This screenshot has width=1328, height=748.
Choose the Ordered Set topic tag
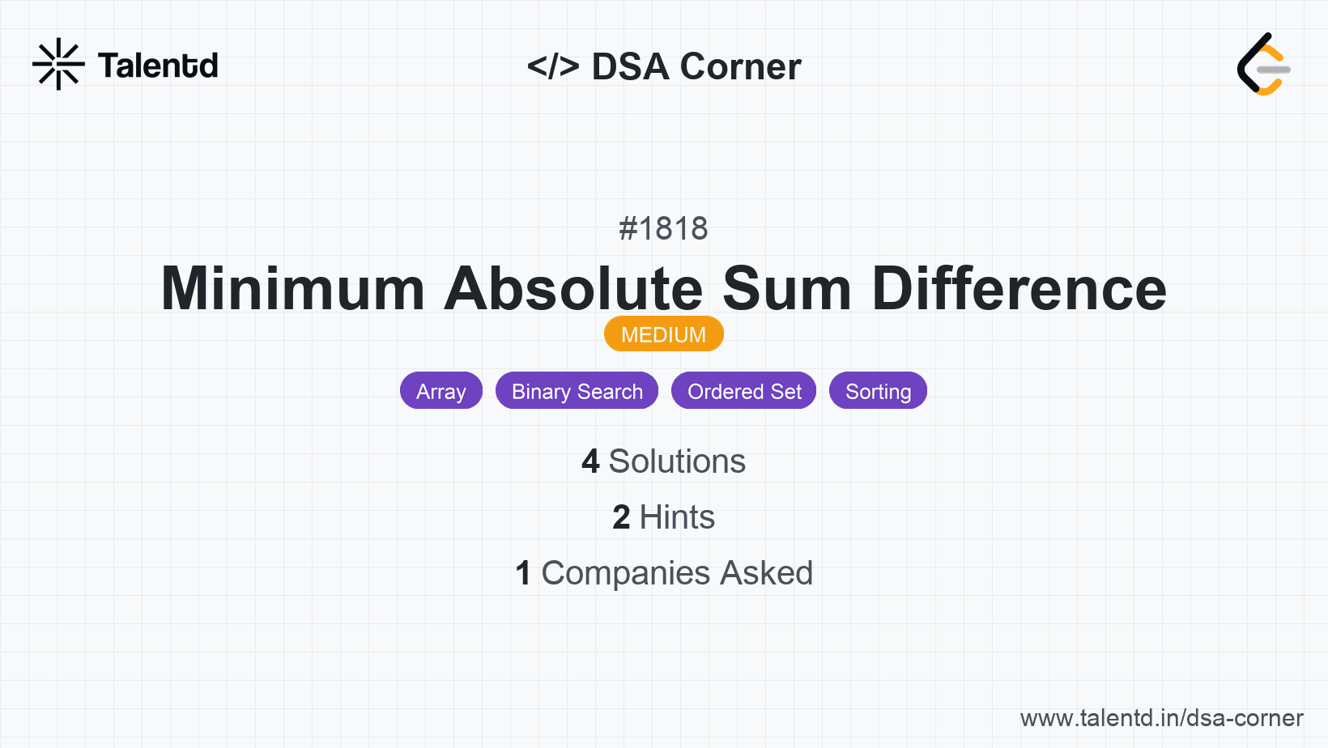(744, 391)
